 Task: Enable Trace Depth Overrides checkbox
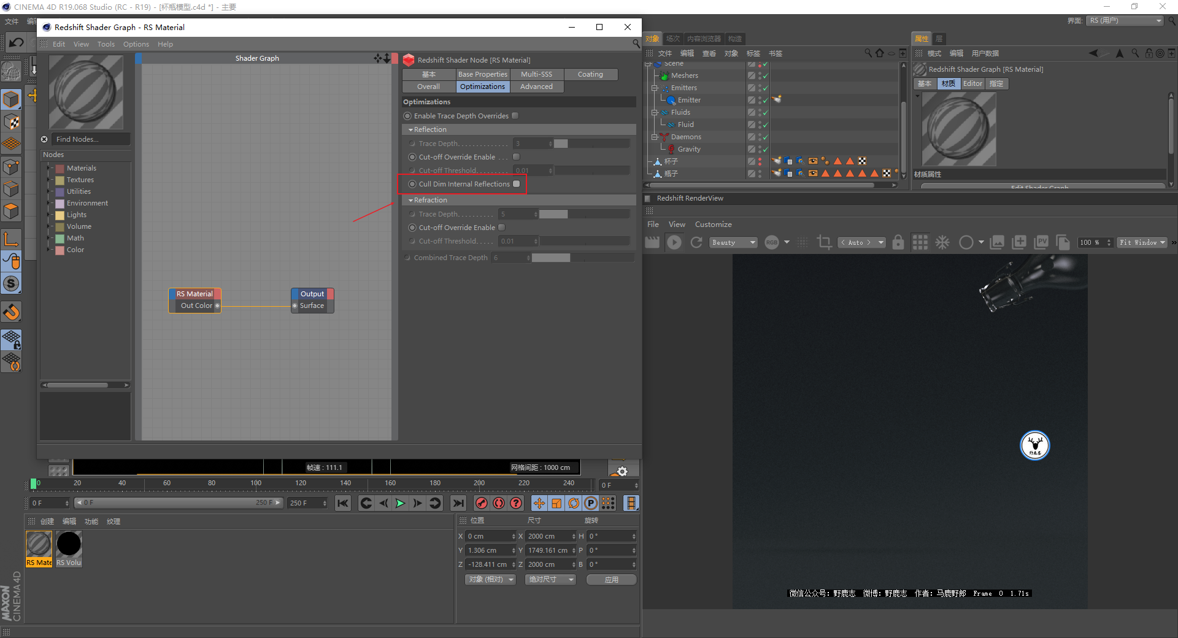tap(515, 116)
